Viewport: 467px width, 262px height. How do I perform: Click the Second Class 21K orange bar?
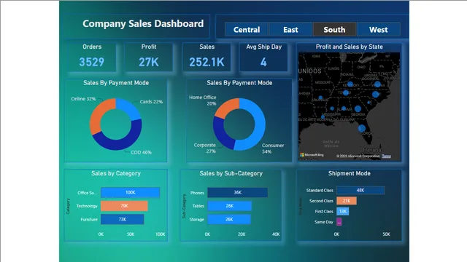pyautogui.click(x=347, y=201)
